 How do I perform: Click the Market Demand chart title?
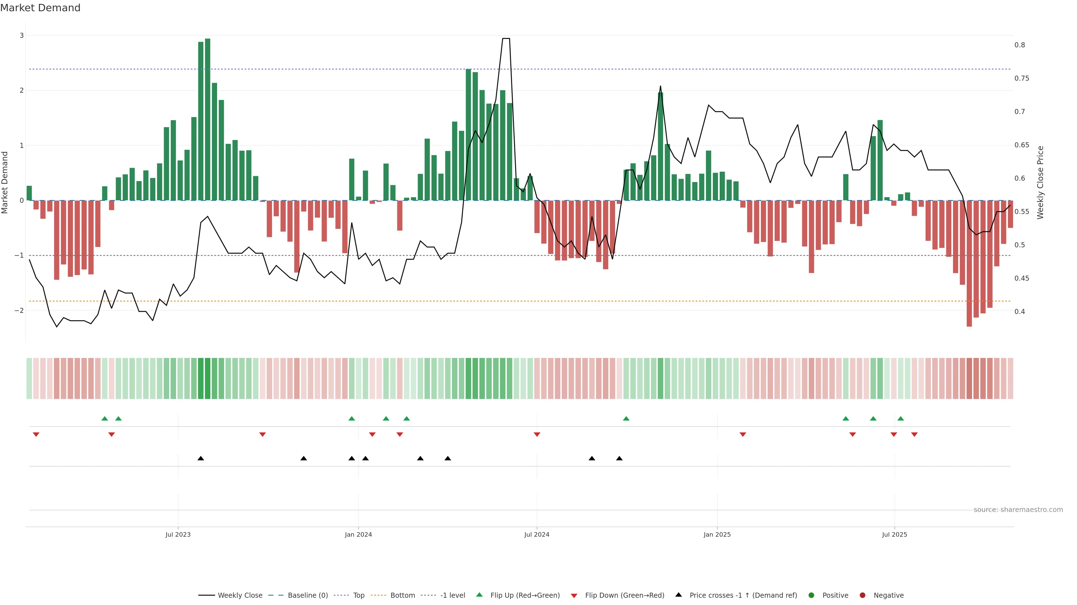[x=40, y=8]
